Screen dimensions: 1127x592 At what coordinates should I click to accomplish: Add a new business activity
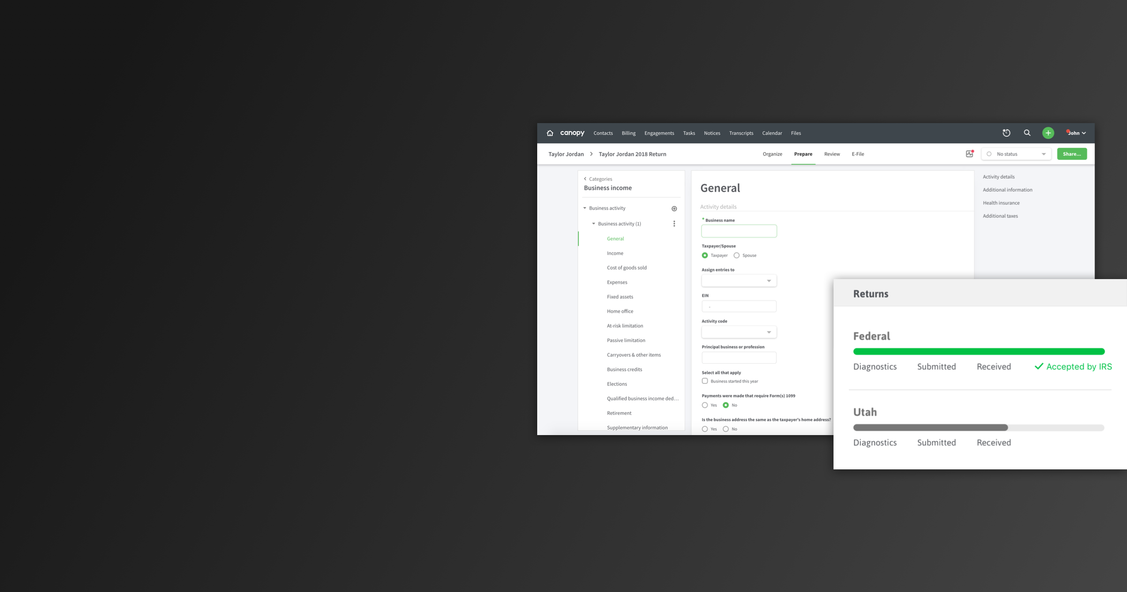coord(674,209)
